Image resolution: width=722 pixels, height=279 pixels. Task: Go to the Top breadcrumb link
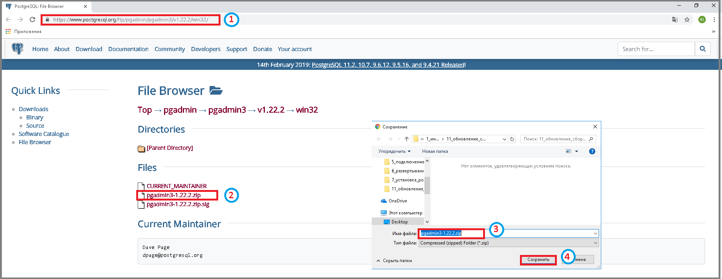145,110
